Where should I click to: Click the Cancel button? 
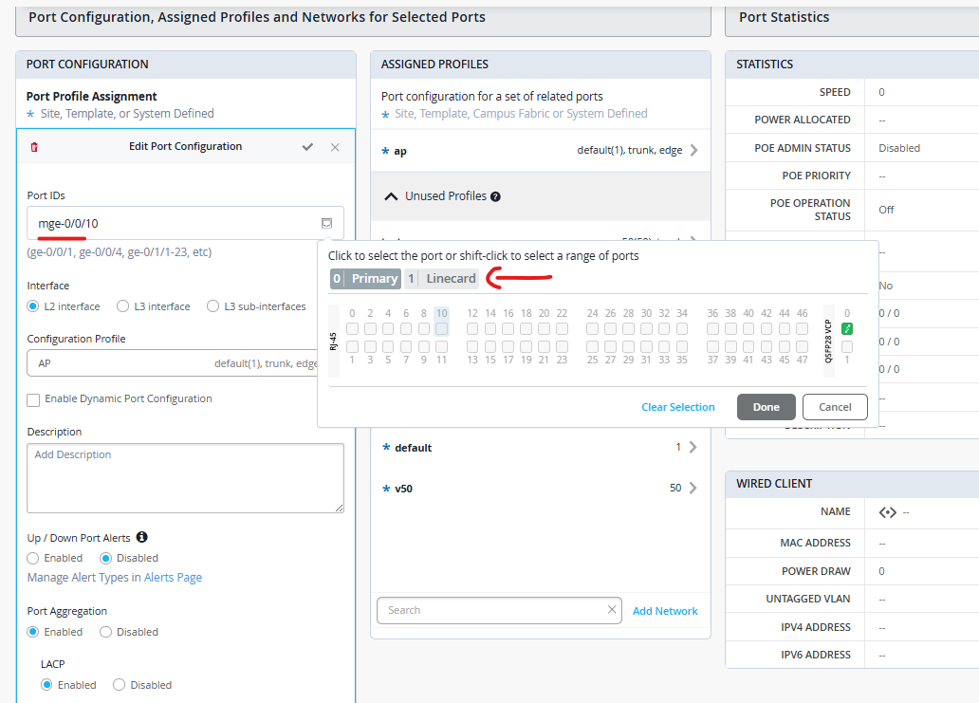(835, 407)
